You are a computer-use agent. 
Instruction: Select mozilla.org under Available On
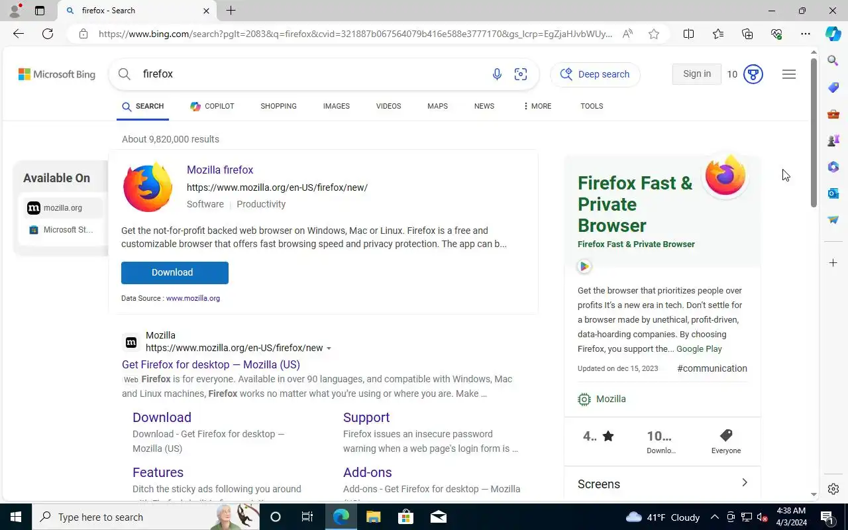click(63, 208)
